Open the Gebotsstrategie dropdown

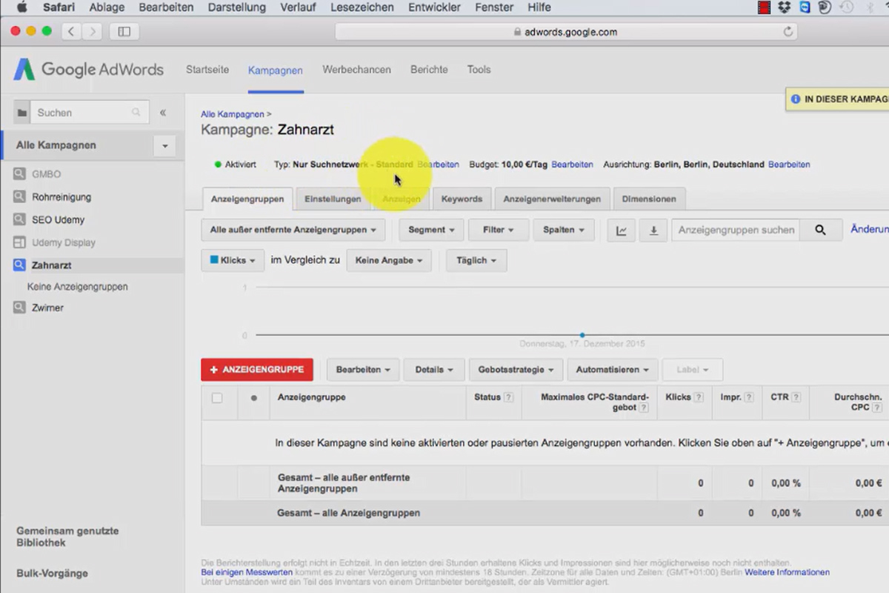click(516, 370)
